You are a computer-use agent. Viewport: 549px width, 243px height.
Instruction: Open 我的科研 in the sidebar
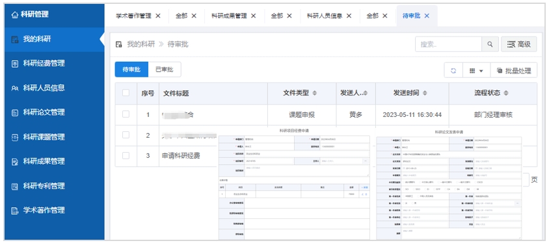(x=55, y=40)
